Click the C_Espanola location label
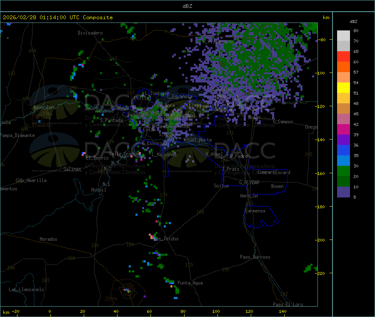Viewport: 375px width, 317px height. [x=180, y=97]
